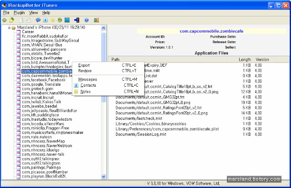Click the toolbar icon between Notes and film strip

tap(60, 20)
